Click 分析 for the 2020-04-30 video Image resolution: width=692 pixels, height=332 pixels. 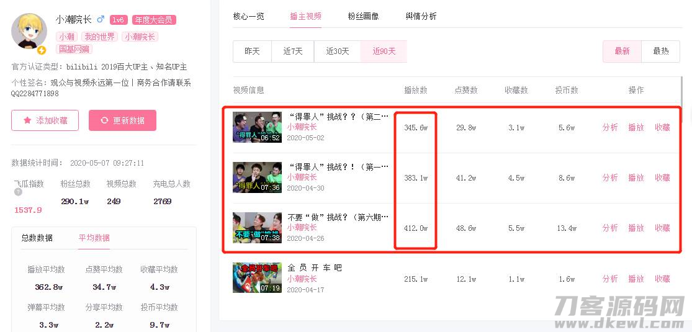pyautogui.click(x=610, y=177)
